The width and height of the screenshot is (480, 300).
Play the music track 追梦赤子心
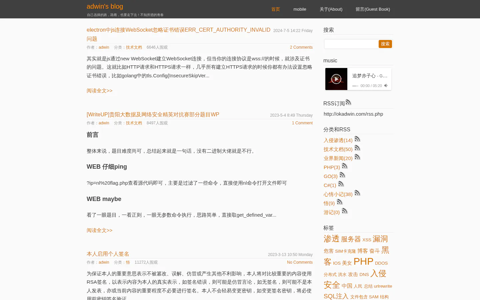[x=336, y=79]
